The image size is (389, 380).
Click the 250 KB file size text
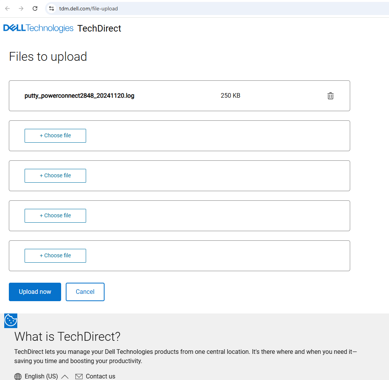[x=231, y=95]
